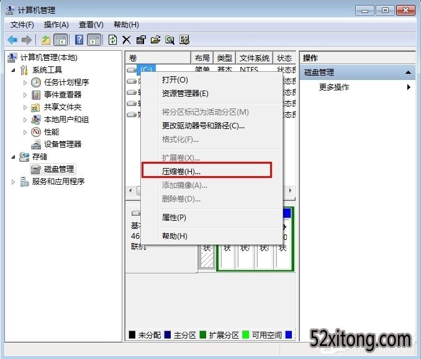421x359 pixels.
Task: Click the Performance icon
Action: (x=36, y=132)
